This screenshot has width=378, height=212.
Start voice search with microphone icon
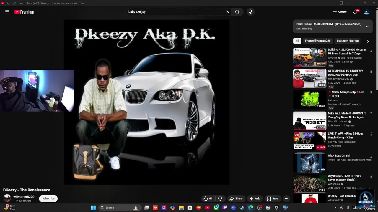pos(250,12)
